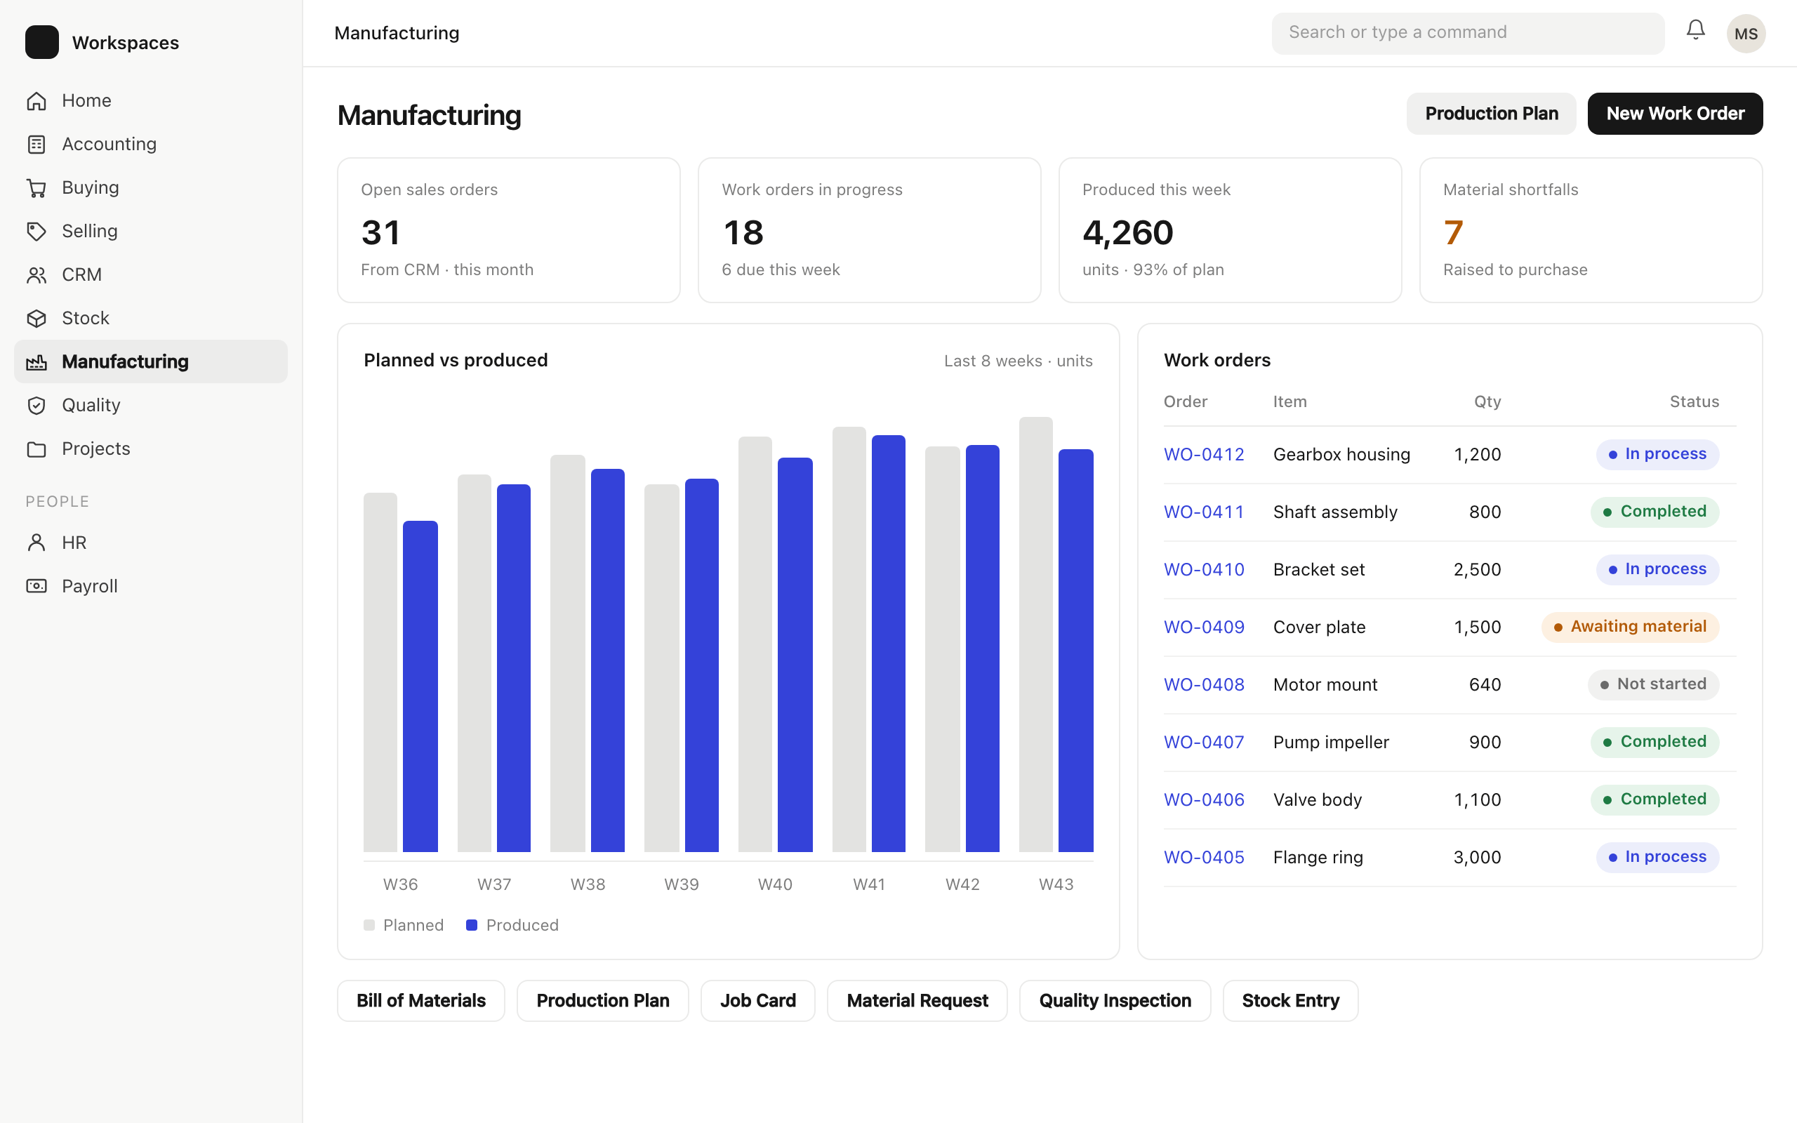Go to Payroll in the sidebar
Image resolution: width=1797 pixels, height=1123 pixels.
coord(151,586)
